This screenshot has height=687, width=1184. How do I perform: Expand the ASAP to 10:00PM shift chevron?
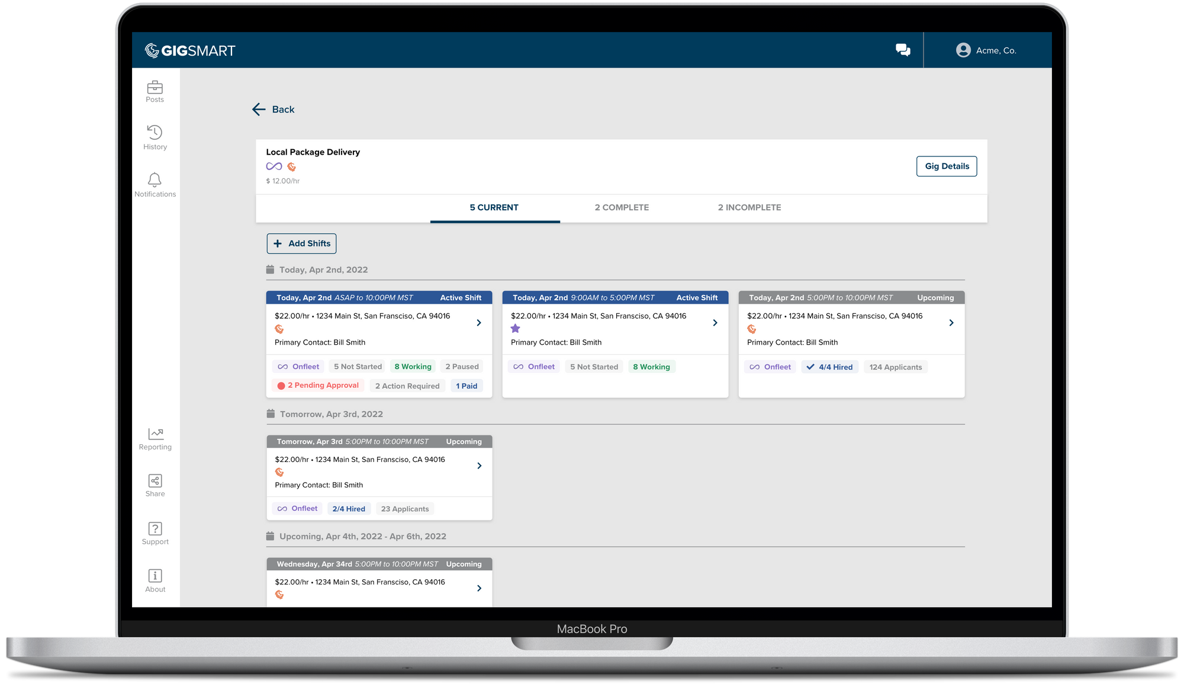[x=479, y=323]
